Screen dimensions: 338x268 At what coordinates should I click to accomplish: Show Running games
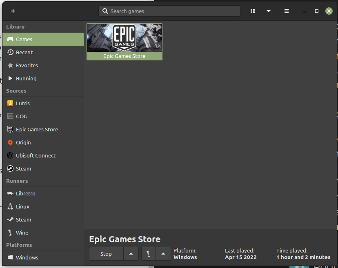click(x=43, y=78)
